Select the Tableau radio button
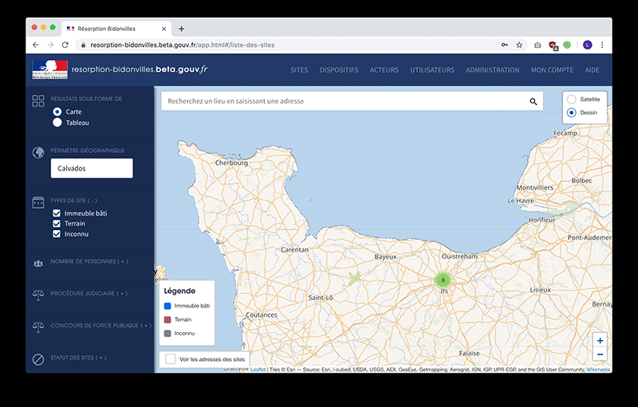The width and height of the screenshot is (638, 407). pos(57,123)
